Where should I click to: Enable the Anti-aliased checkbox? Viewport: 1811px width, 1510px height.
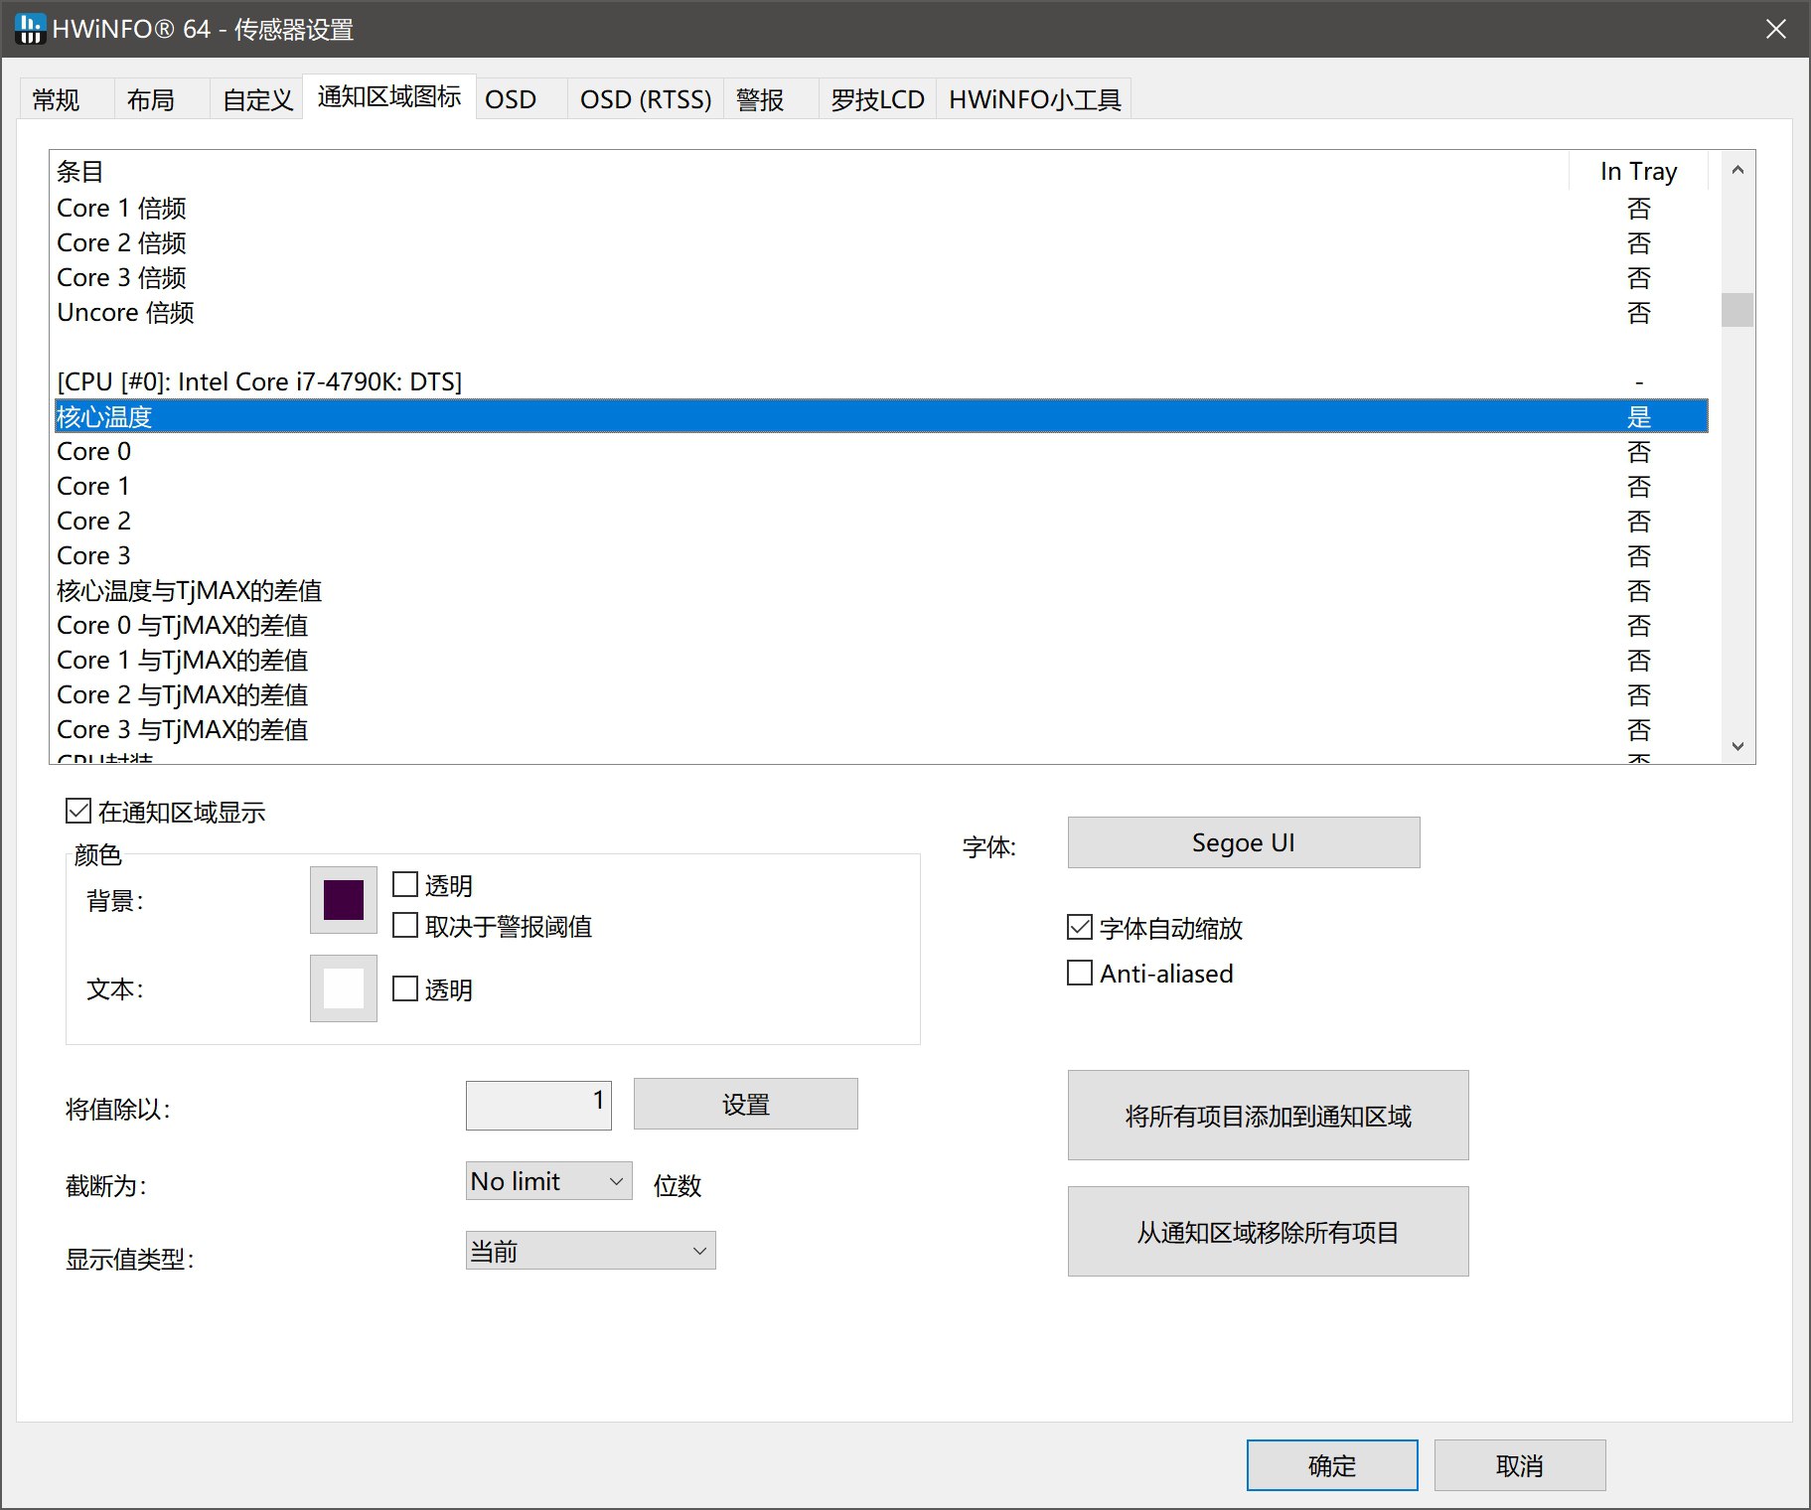(1080, 973)
